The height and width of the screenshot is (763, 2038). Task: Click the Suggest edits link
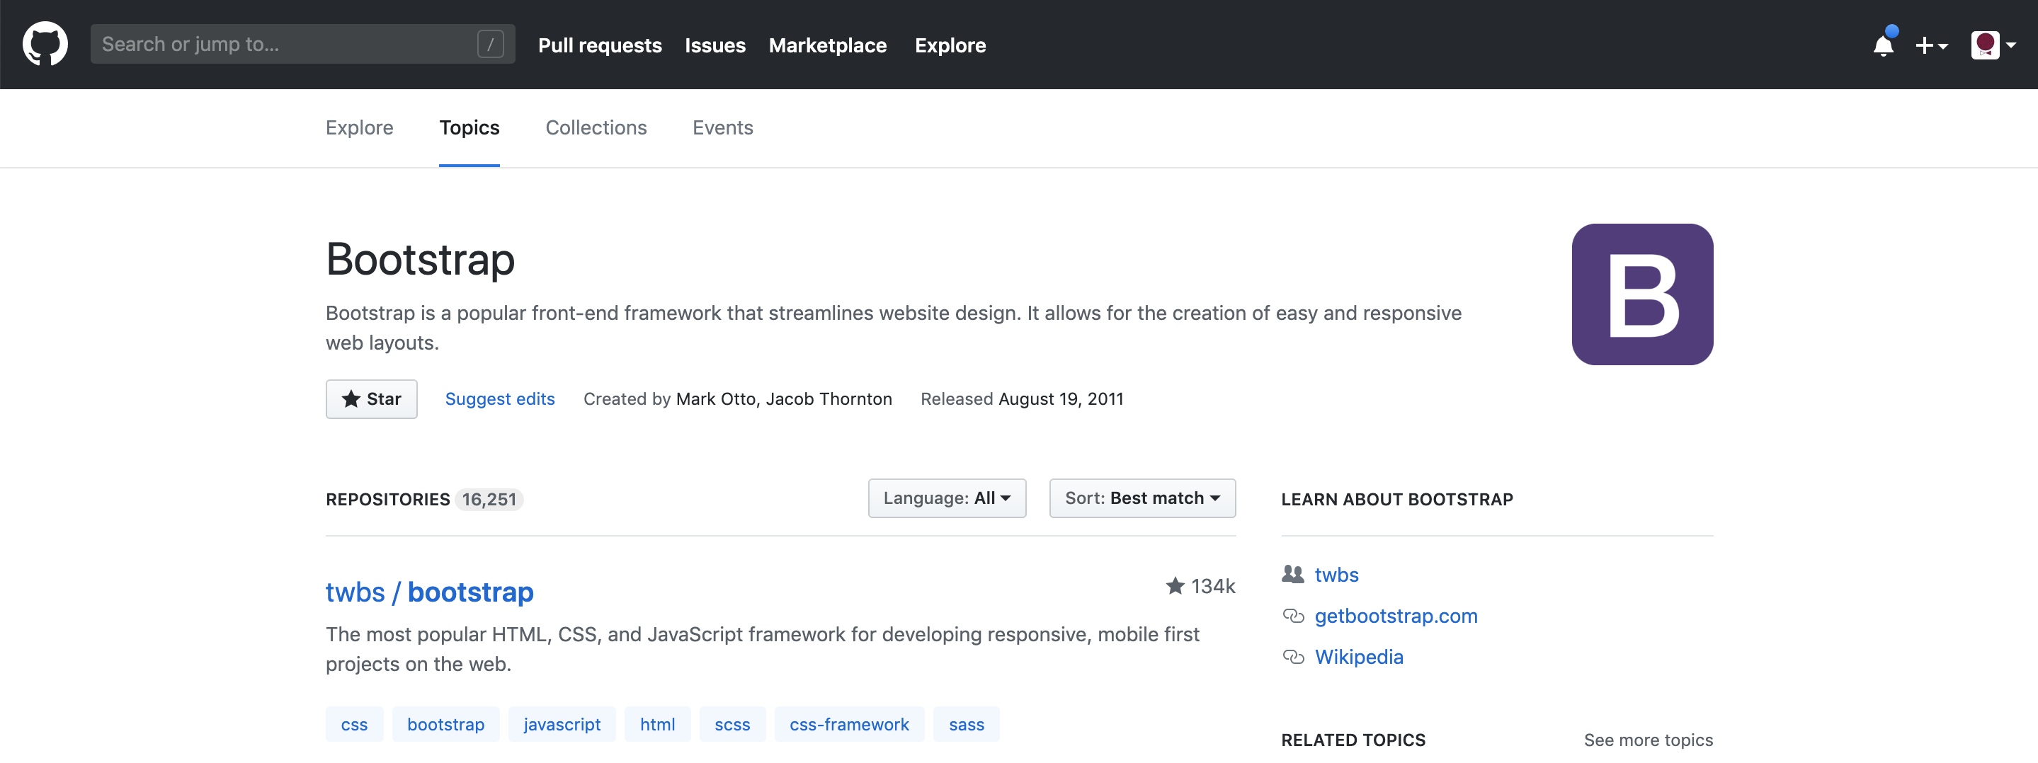(499, 399)
